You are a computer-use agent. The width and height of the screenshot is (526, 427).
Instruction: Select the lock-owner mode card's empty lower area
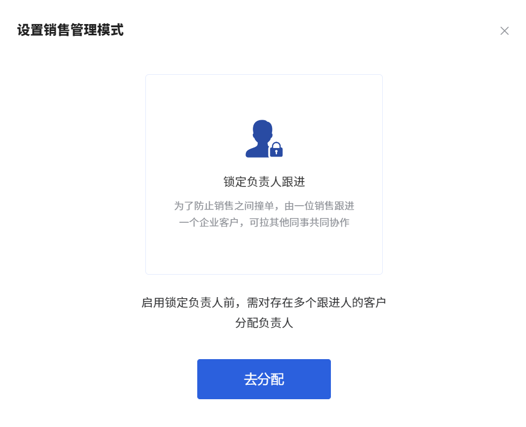[x=264, y=252]
